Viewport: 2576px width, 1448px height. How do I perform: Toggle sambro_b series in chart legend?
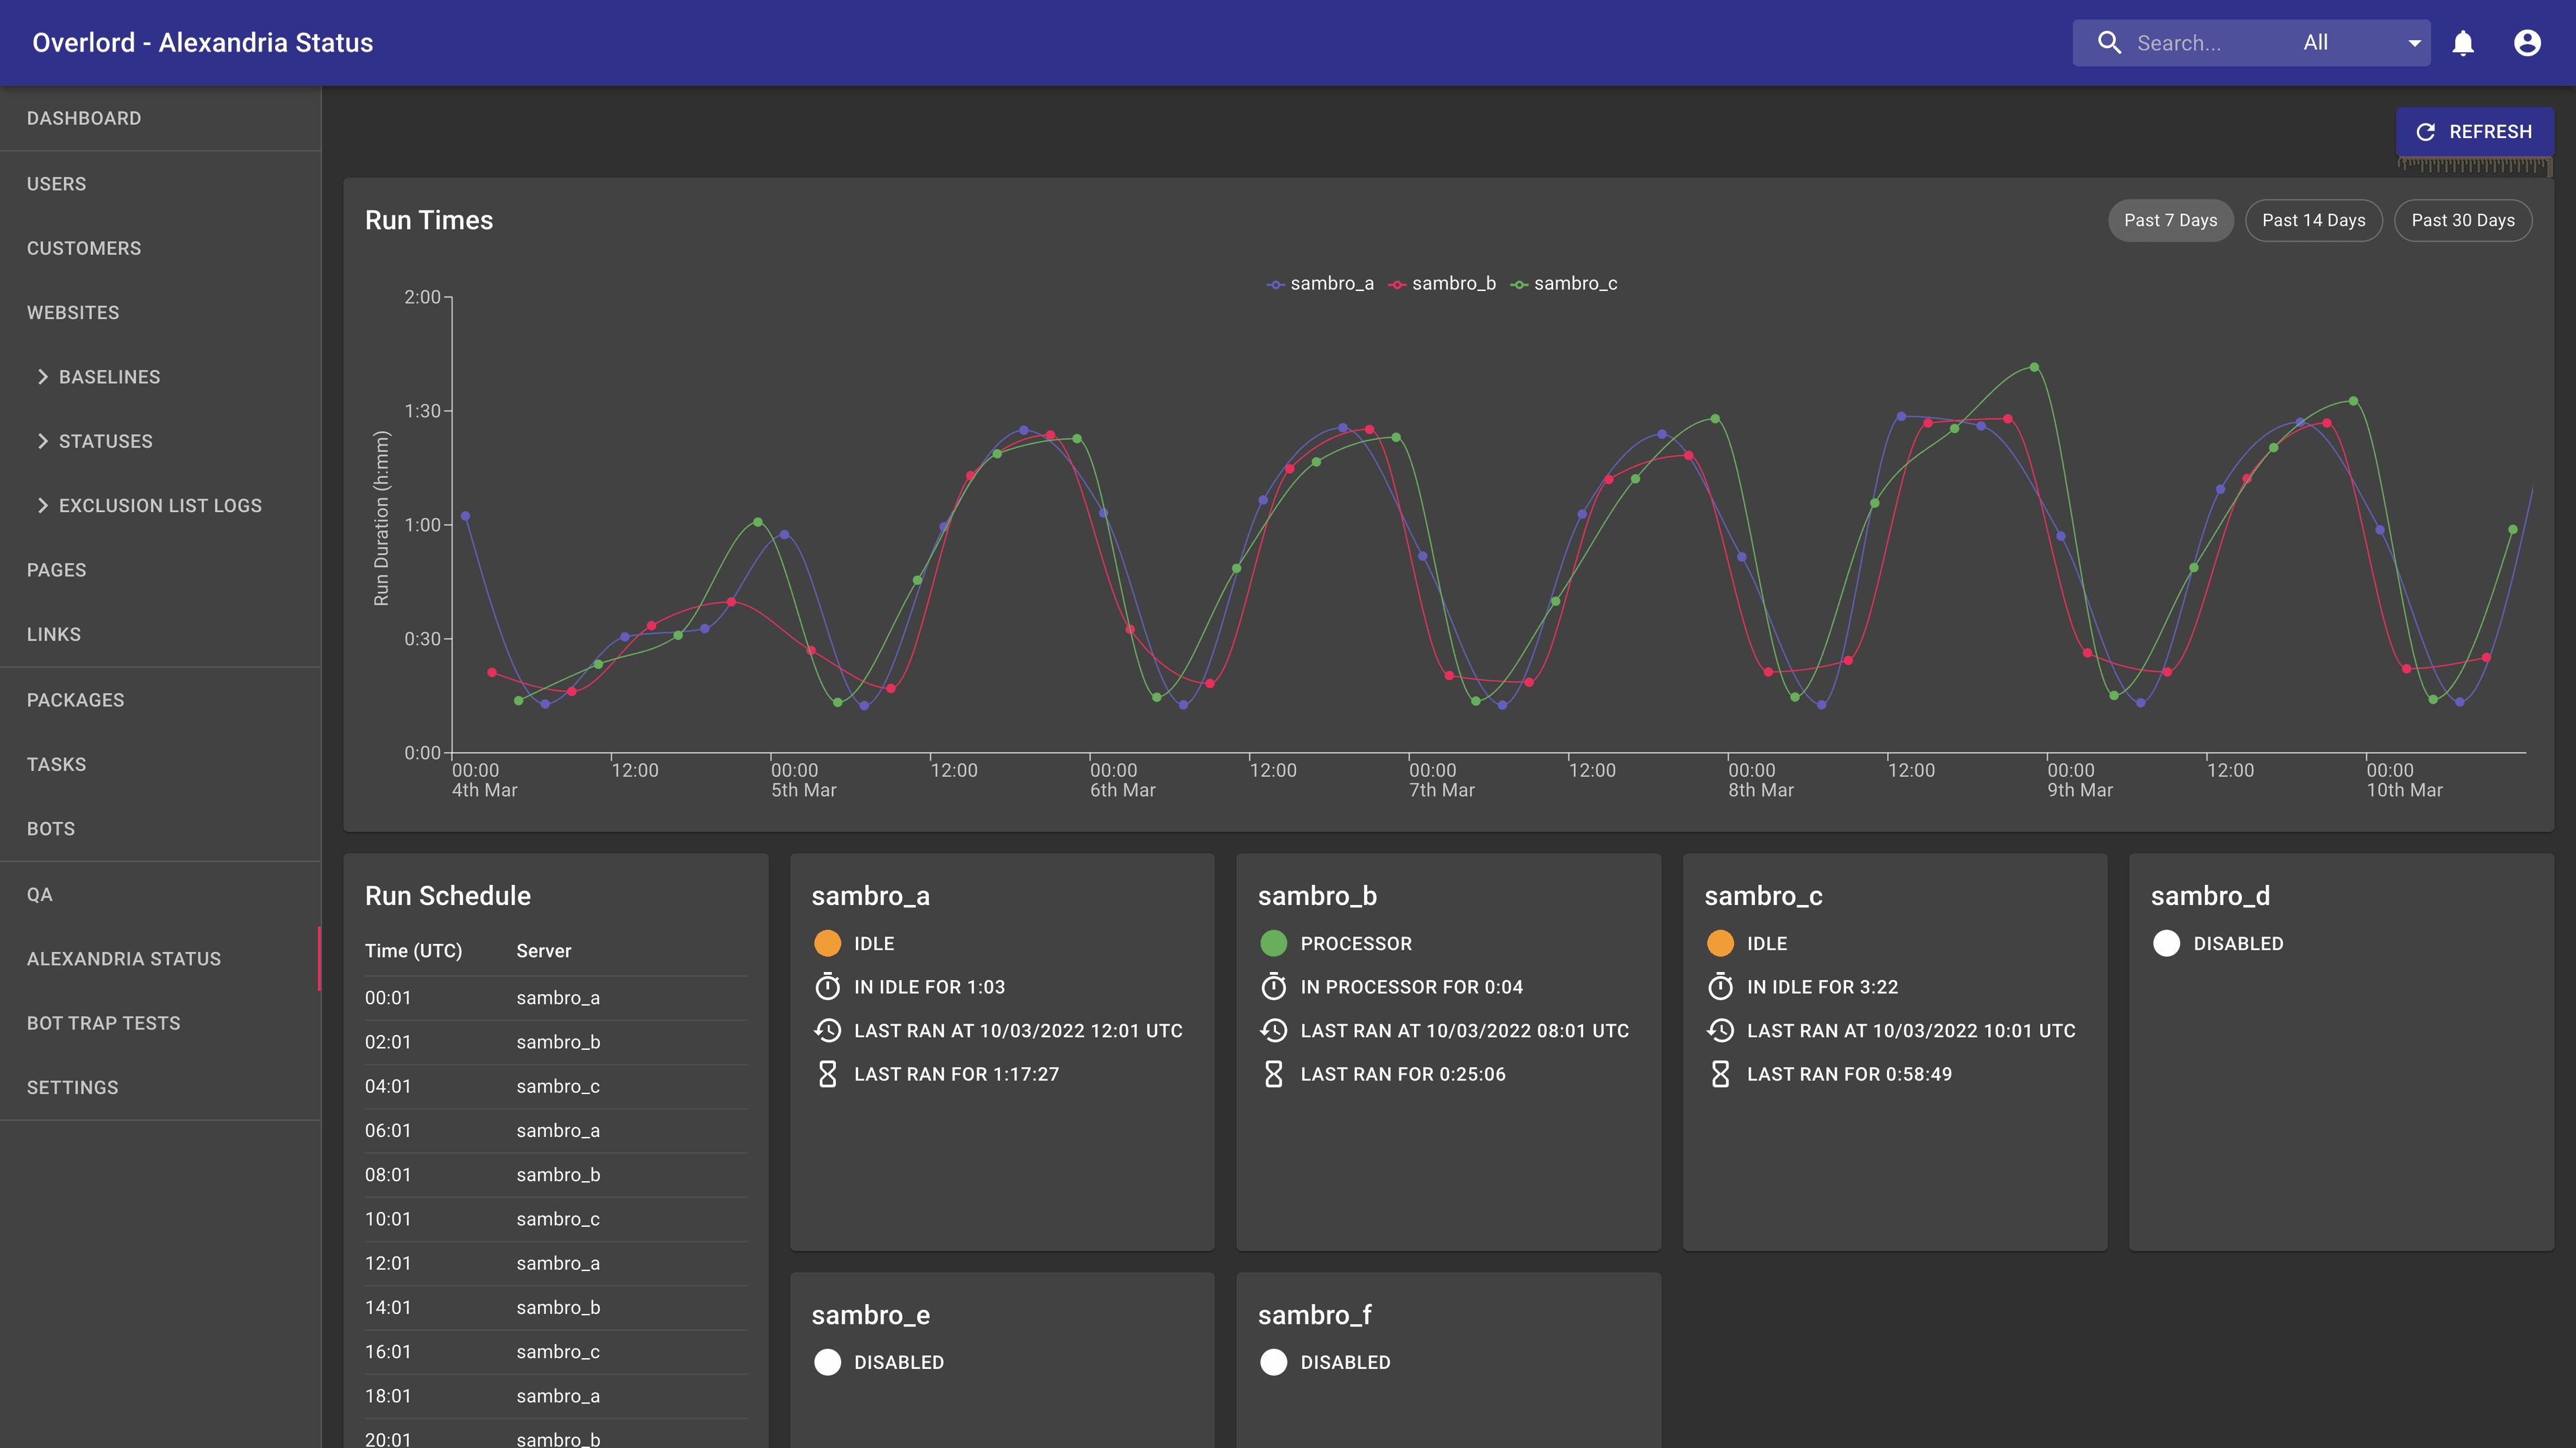1442,284
